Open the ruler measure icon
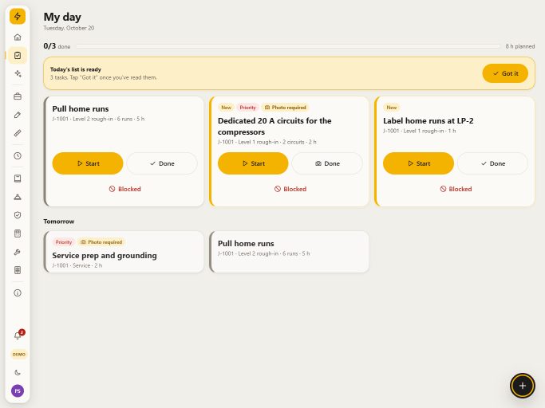The height and width of the screenshot is (408, 545). tap(18, 133)
